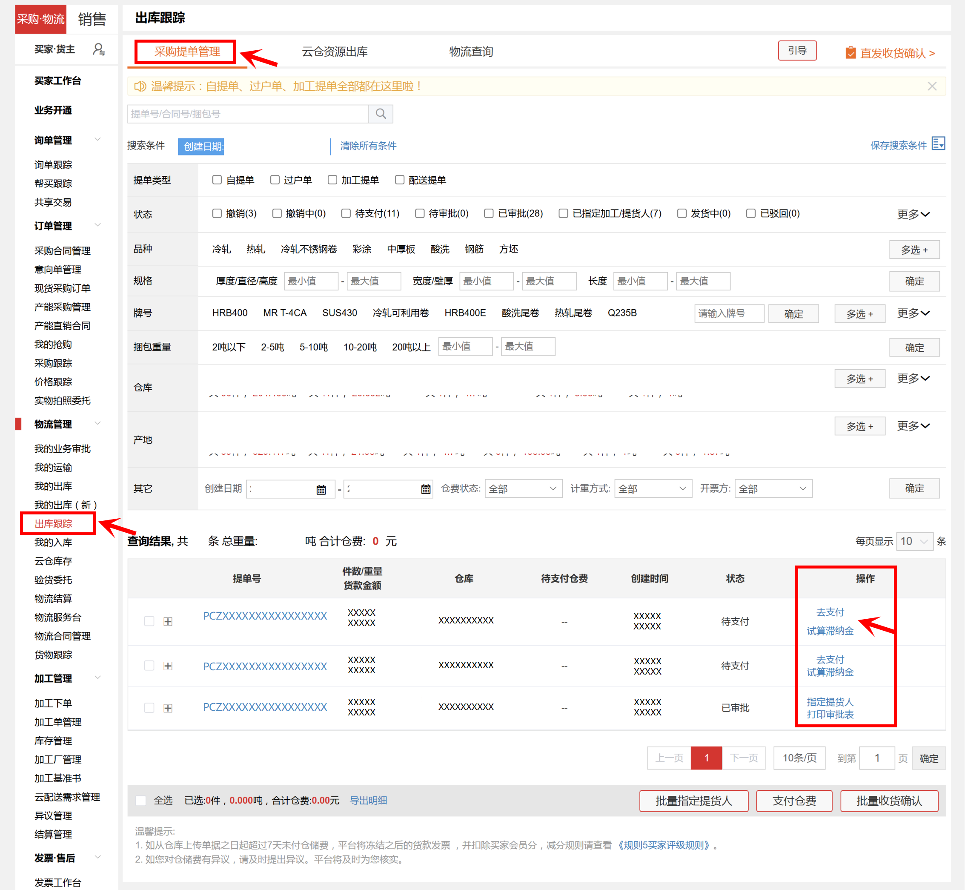
Task: Open the end date calendar icon
Action: click(426, 489)
